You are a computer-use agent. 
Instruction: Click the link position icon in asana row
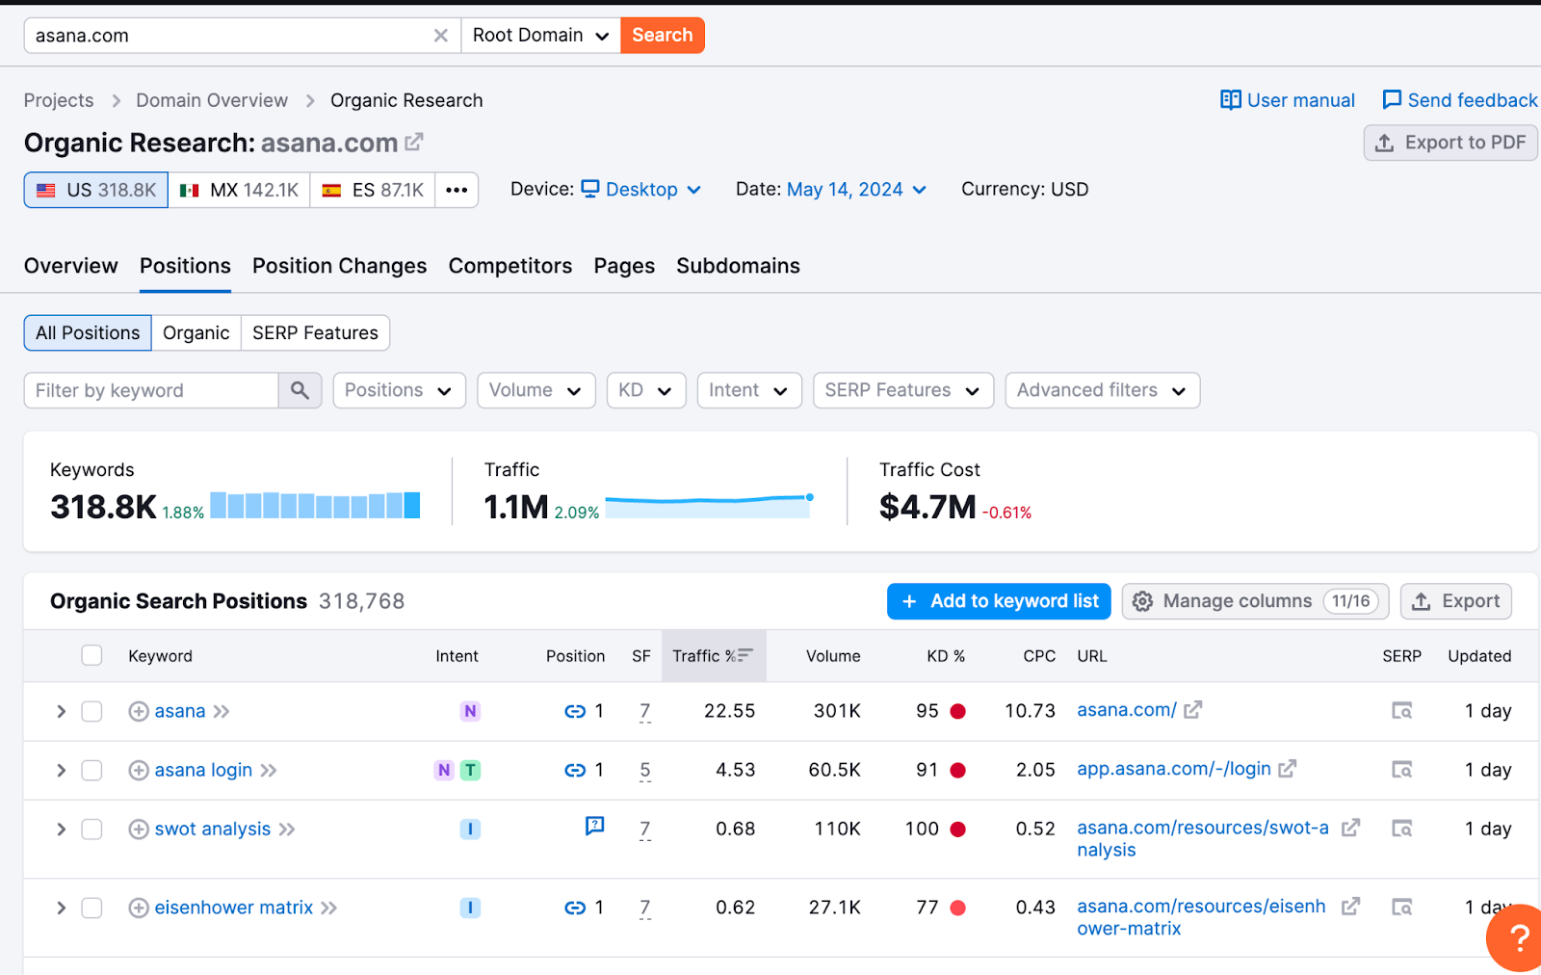point(575,711)
